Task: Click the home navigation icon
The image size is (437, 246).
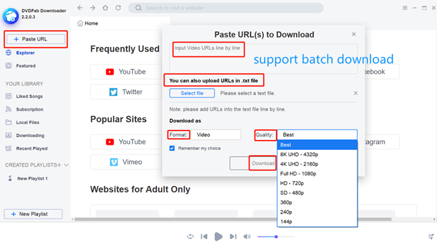Action: pyautogui.click(x=106, y=7)
